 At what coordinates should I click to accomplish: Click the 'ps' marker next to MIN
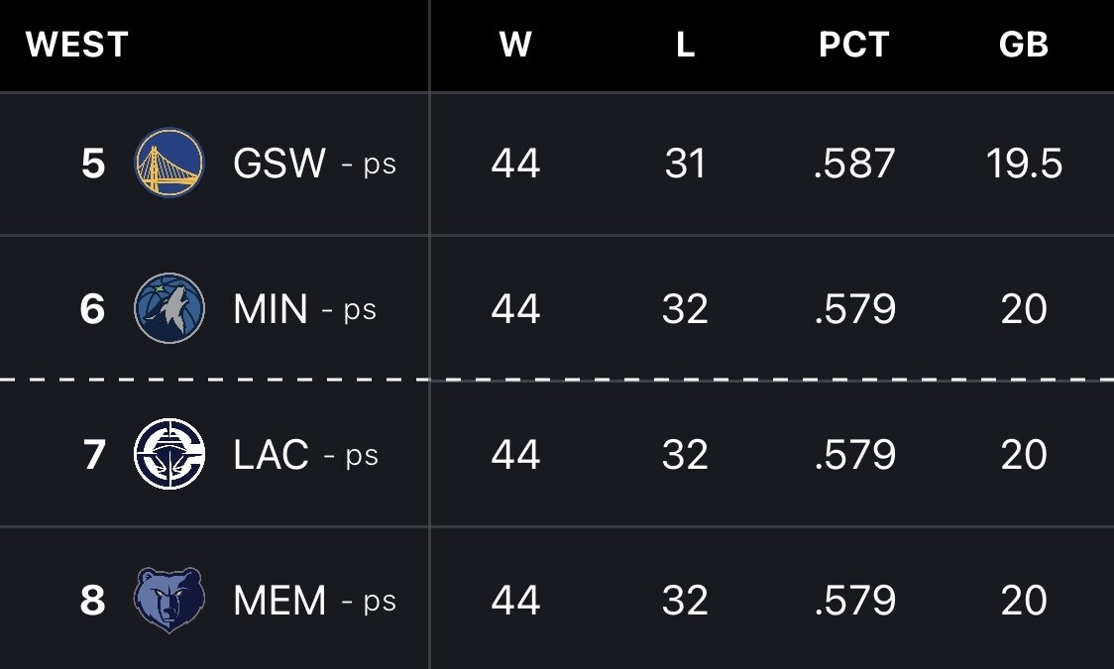point(360,310)
